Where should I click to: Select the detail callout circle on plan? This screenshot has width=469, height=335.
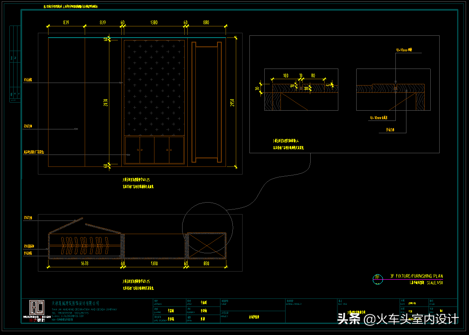tap(208, 228)
